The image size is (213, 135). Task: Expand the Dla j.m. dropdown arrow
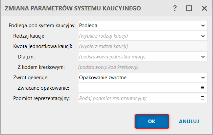(203, 56)
